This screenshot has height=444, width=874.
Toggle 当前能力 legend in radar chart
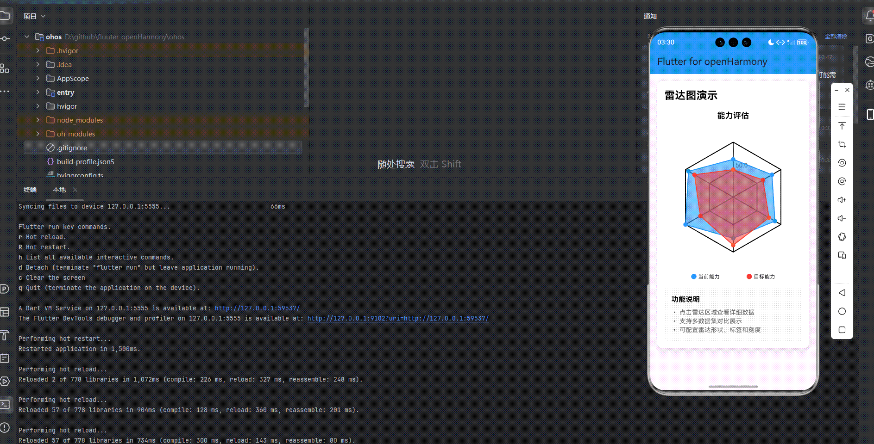(x=705, y=277)
